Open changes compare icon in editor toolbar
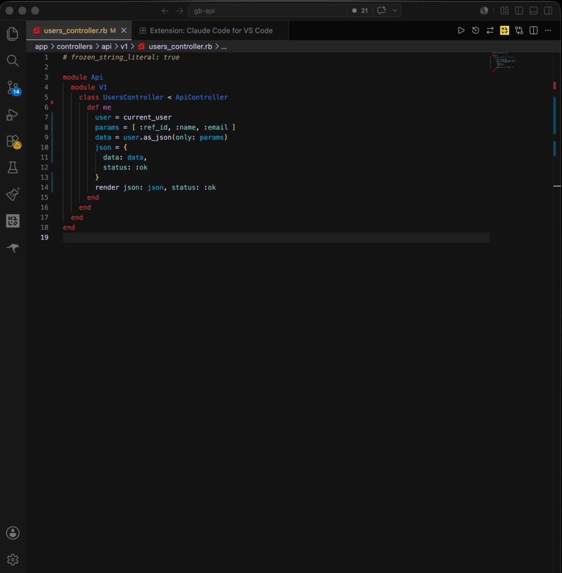Viewport: 562px width, 573px height. (519, 30)
